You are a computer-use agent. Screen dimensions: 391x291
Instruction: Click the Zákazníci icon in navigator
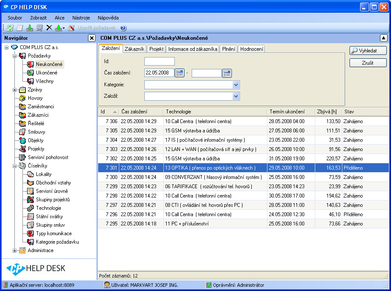pyautogui.click(x=22, y=115)
